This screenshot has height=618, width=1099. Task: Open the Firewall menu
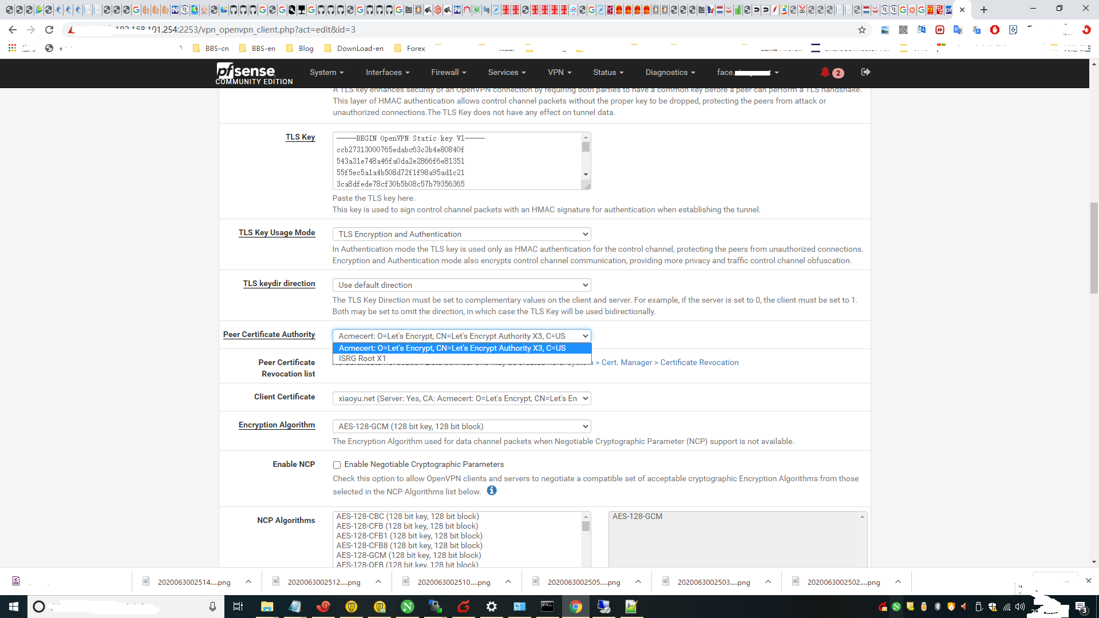click(449, 72)
